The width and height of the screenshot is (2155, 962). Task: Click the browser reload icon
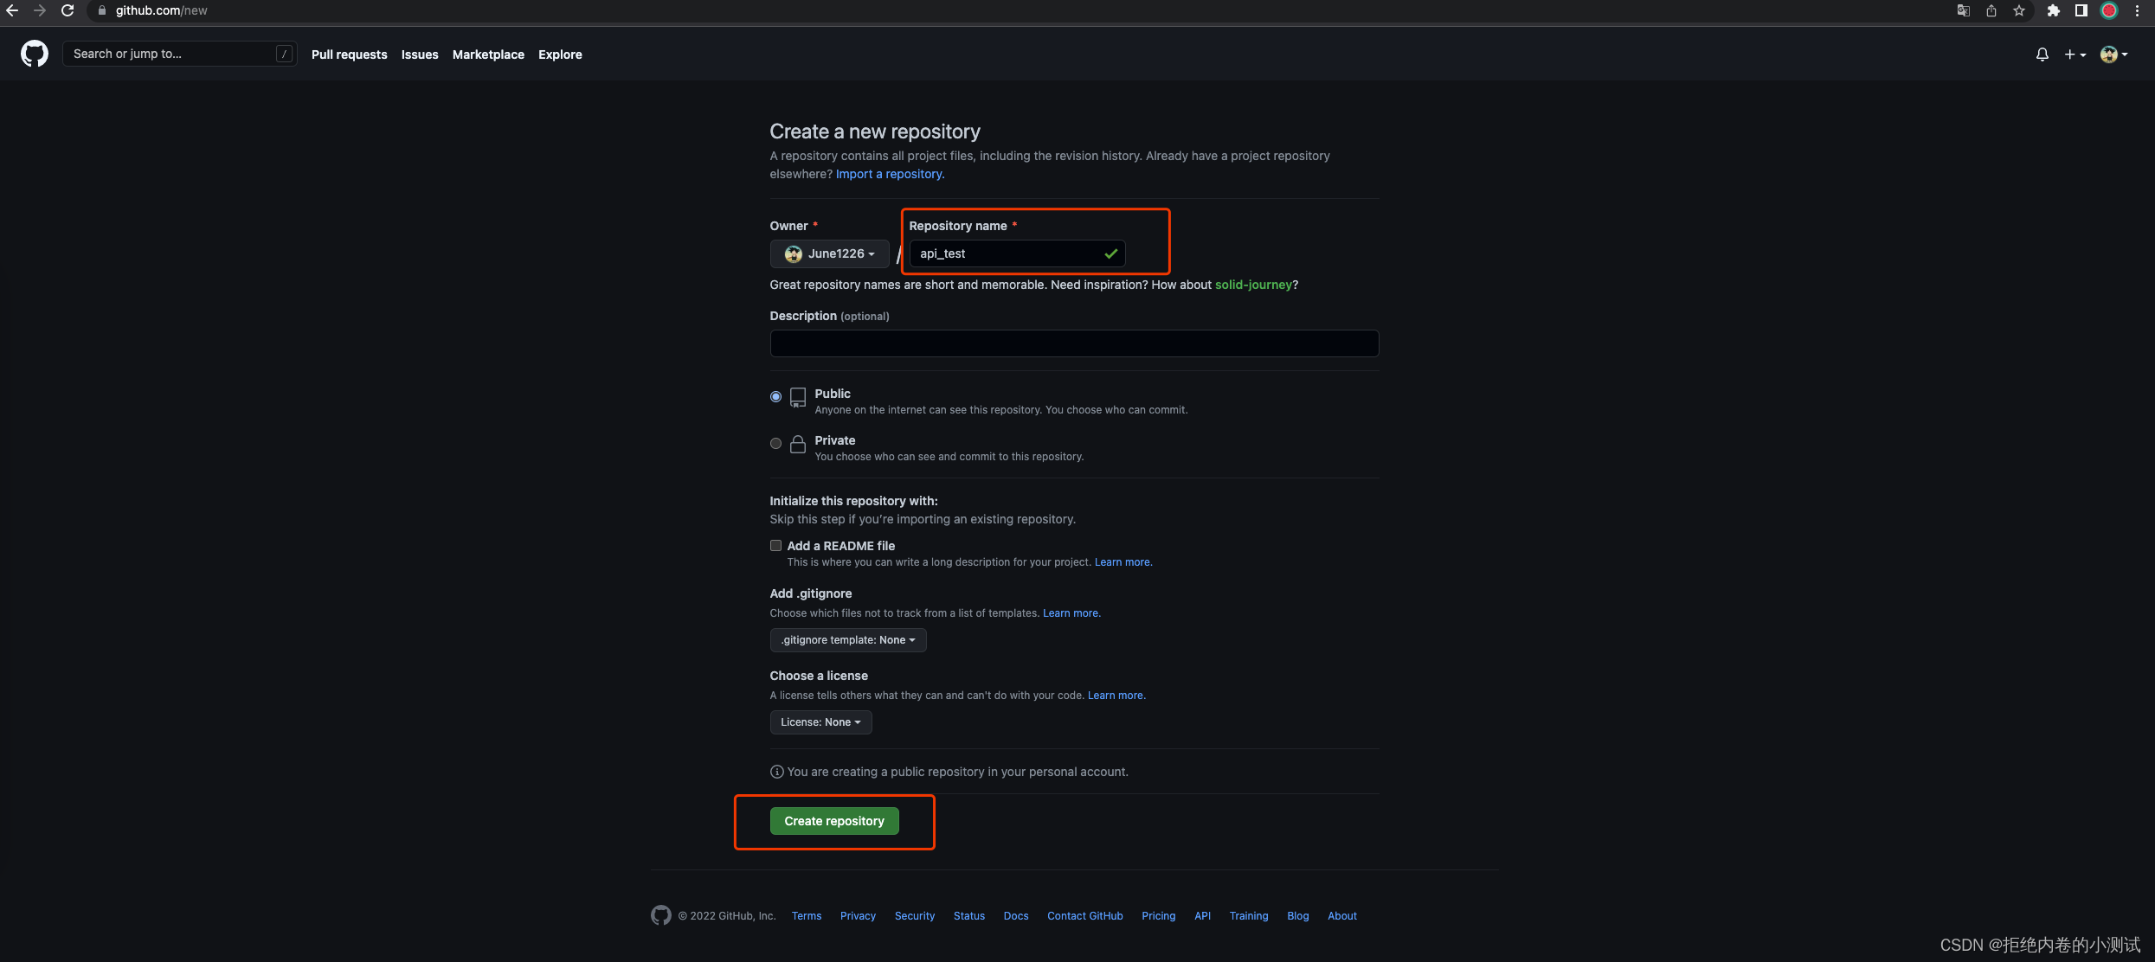point(68,10)
